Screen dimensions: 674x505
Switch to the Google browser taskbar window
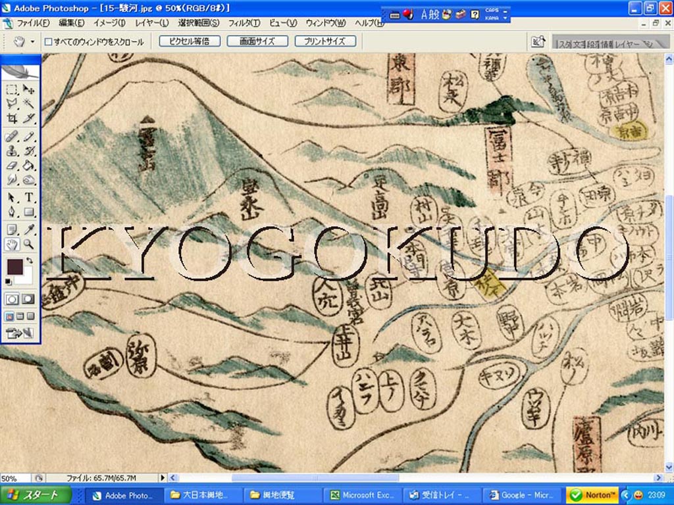(523, 495)
